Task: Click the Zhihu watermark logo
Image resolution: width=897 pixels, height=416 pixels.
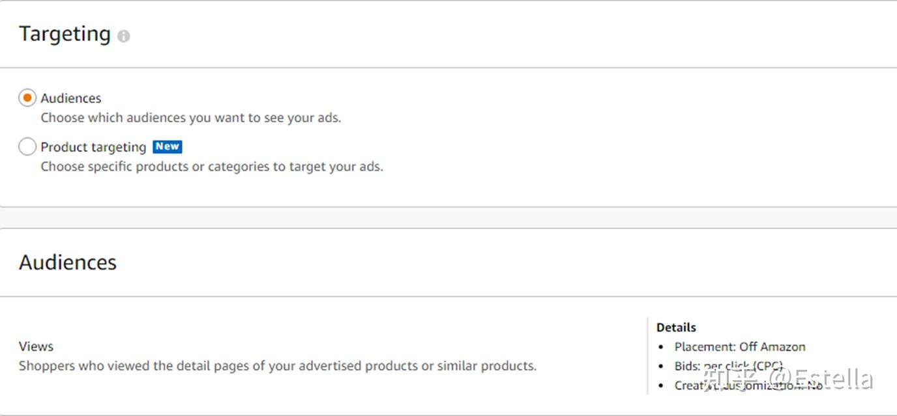Action: point(729,378)
